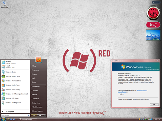
Task: Open the Recycle Bin on desktop
Action: click(4, 5)
